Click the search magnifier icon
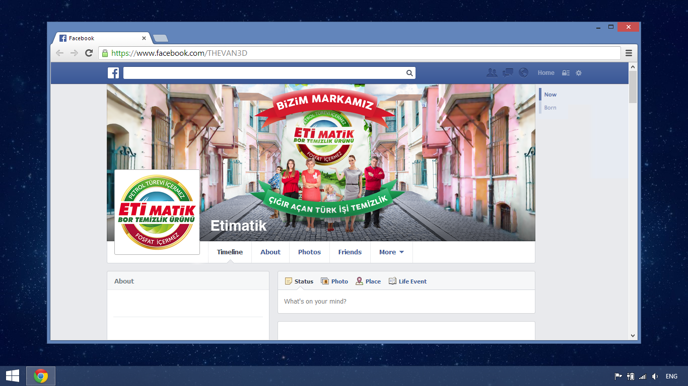 (x=409, y=73)
